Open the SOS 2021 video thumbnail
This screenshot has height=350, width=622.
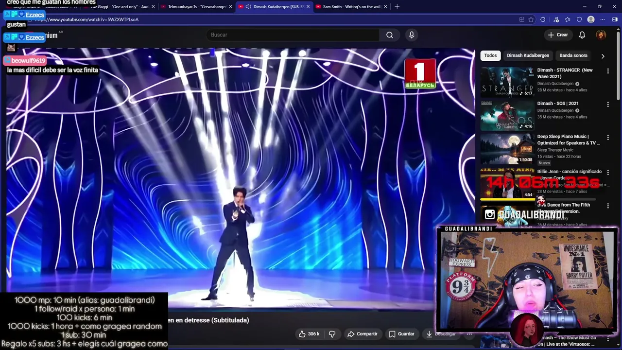click(x=507, y=115)
